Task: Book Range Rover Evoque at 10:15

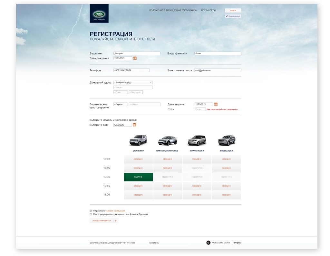Action: point(168,168)
